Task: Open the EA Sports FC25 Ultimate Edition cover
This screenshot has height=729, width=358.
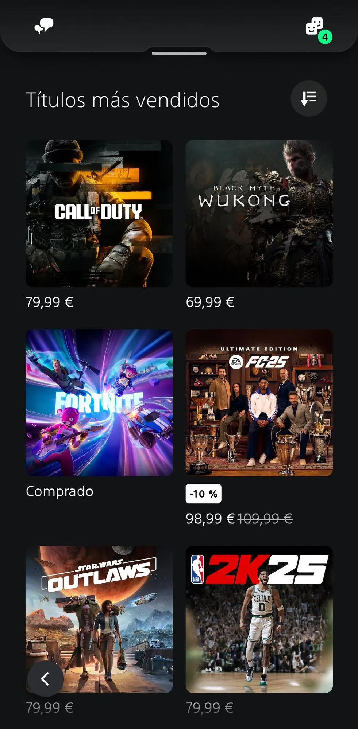Action: click(259, 403)
